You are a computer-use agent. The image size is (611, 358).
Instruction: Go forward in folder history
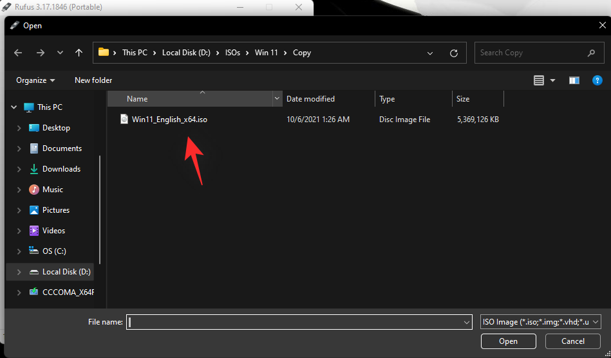click(40, 53)
